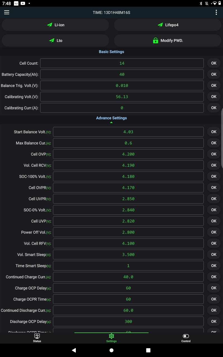
Task: Select the Settings gear tab
Action: (111, 337)
